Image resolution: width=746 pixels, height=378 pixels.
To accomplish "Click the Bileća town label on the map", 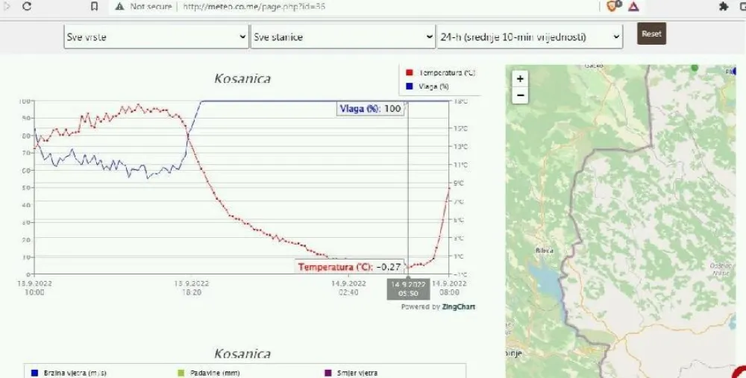I will [x=545, y=251].
